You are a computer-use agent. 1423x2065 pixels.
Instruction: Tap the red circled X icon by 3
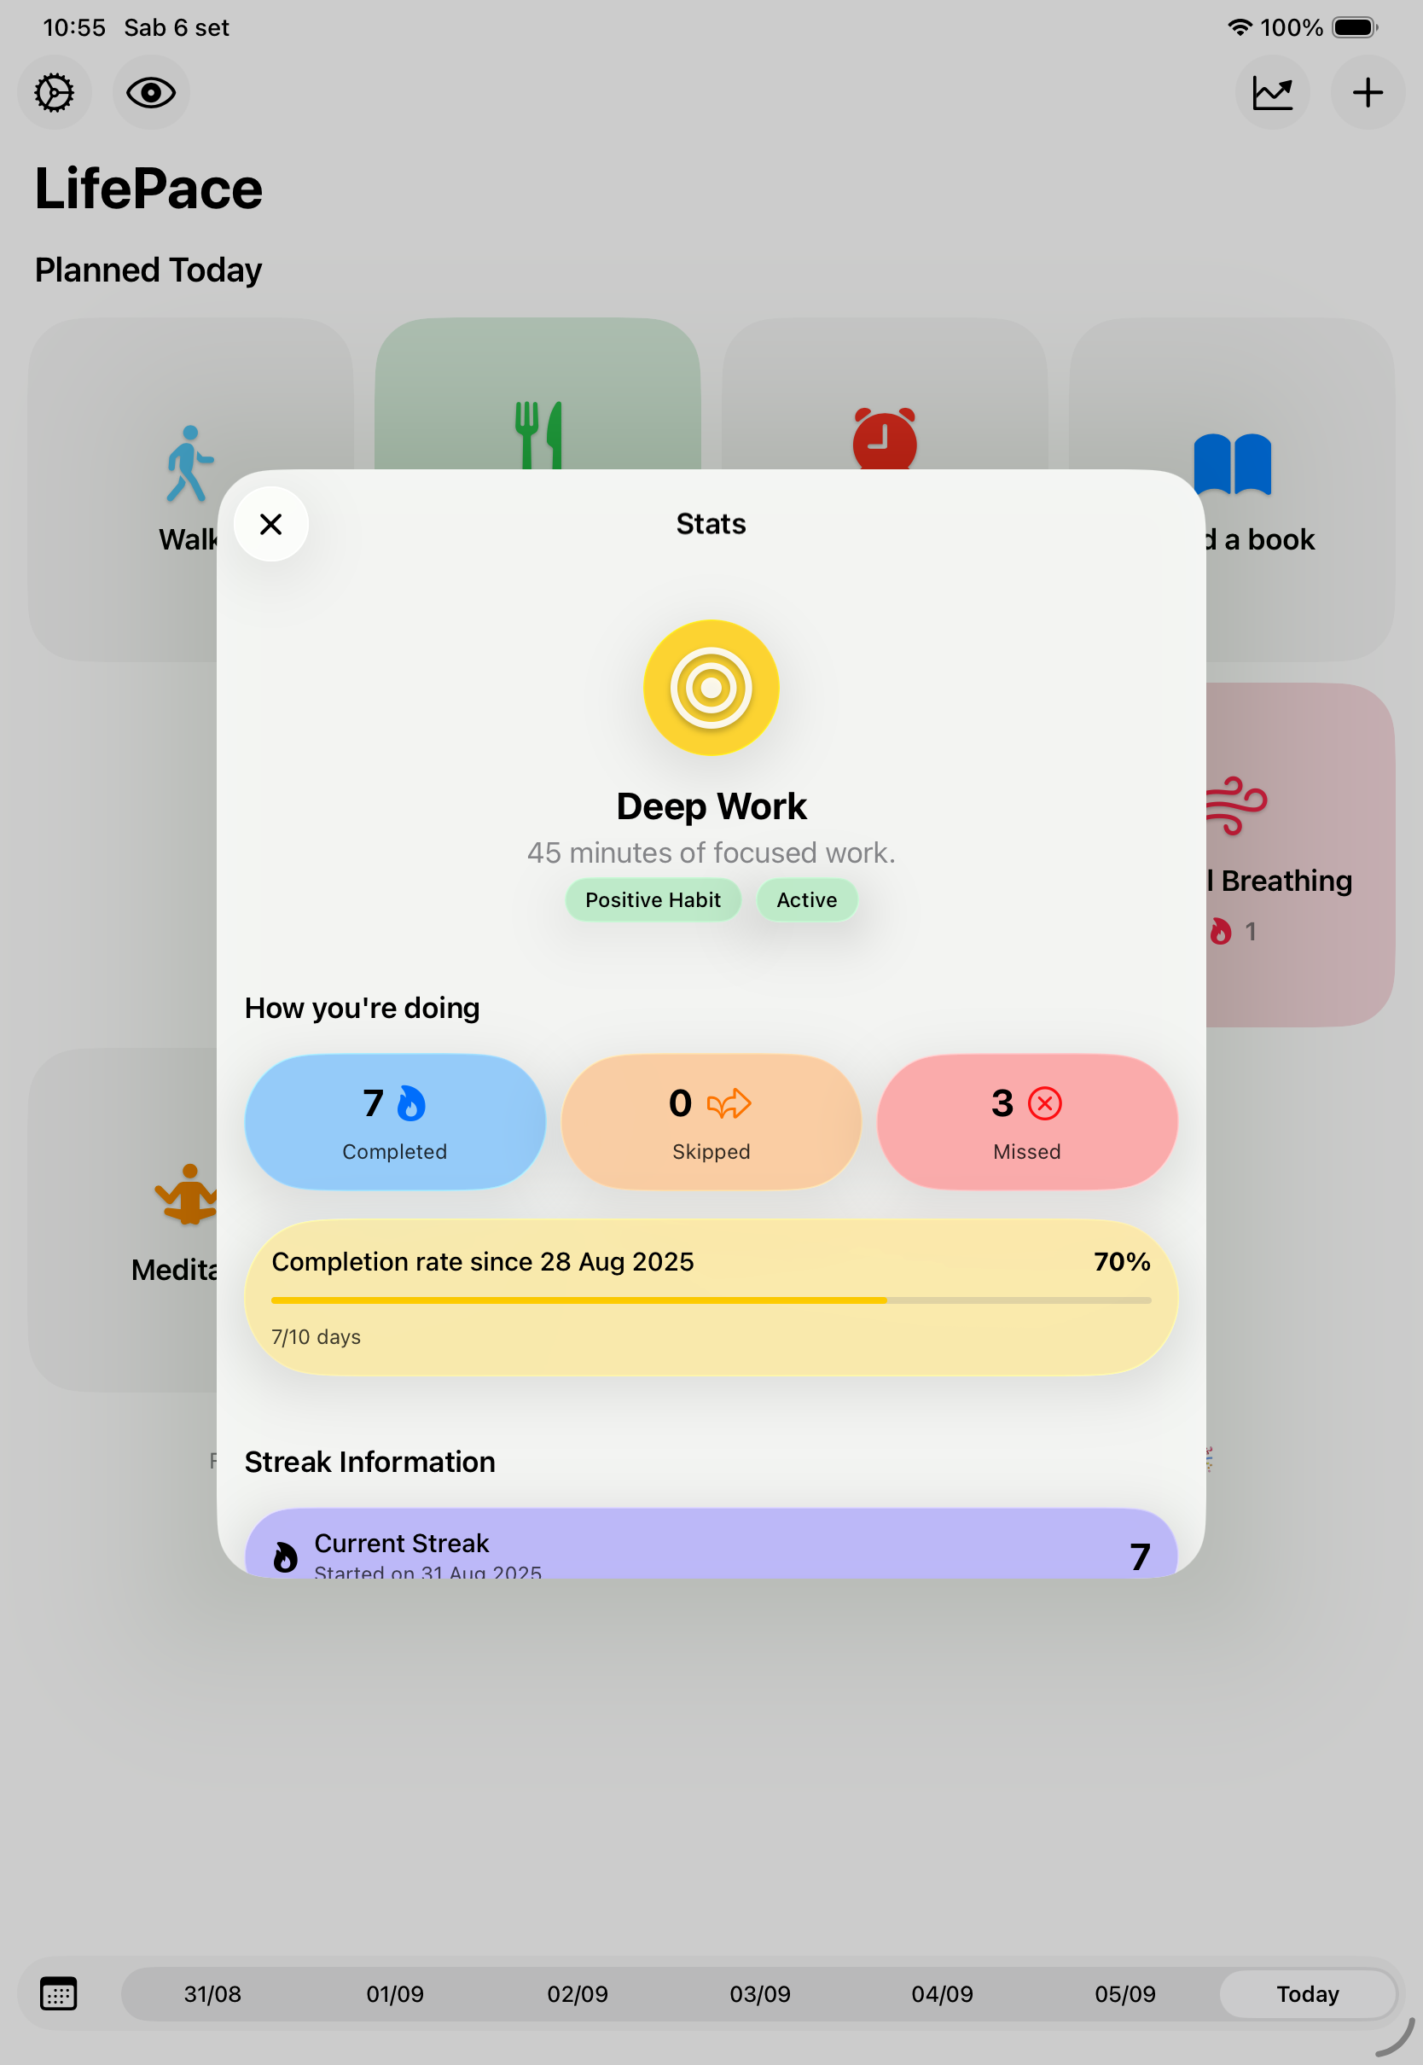pyautogui.click(x=1045, y=1103)
